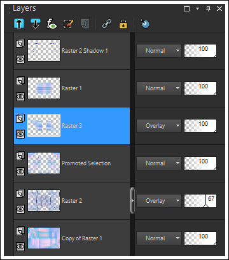Click layer type icon for Raster 1
The width and height of the screenshot is (229, 260).
tap(20, 81)
